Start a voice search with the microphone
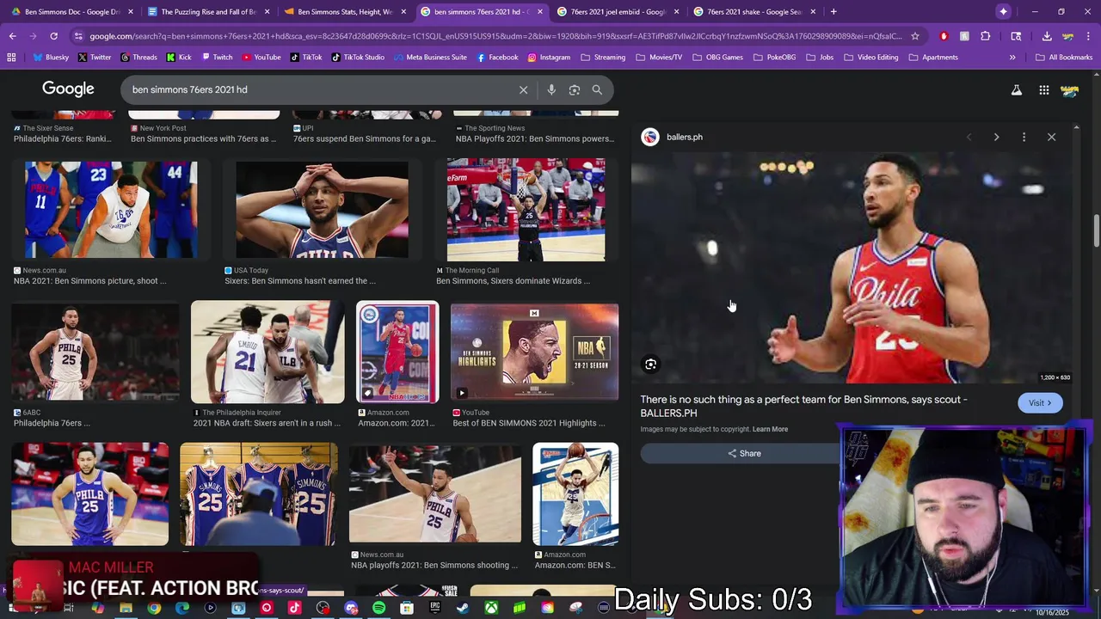The height and width of the screenshot is (619, 1101). pyautogui.click(x=551, y=89)
